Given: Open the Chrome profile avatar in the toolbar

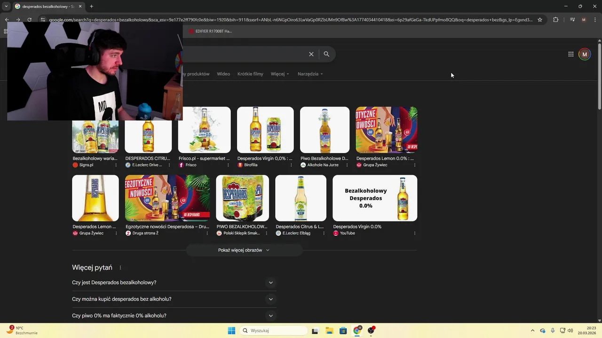Looking at the screenshot, I should [x=584, y=20].
